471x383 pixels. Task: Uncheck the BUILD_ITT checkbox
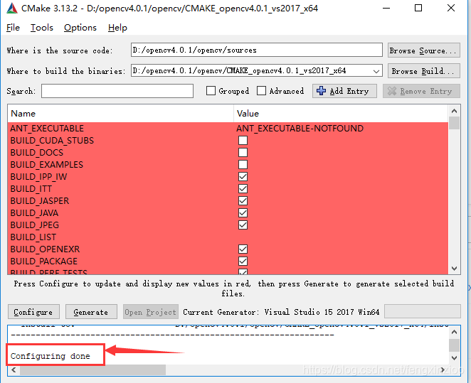tap(243, 188)
